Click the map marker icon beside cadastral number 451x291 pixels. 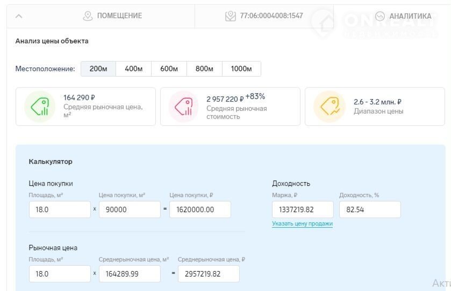pos(231,16)
